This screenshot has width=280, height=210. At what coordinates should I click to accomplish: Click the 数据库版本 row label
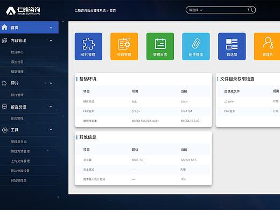click(90, 121)
